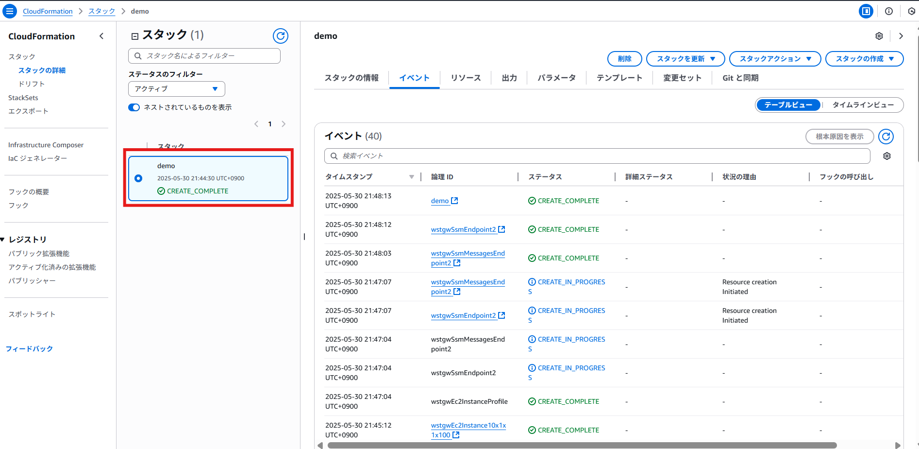Viewport: 919px width, 449px height.
Task: Open the Outputs tab
Action: coord(509,78)
